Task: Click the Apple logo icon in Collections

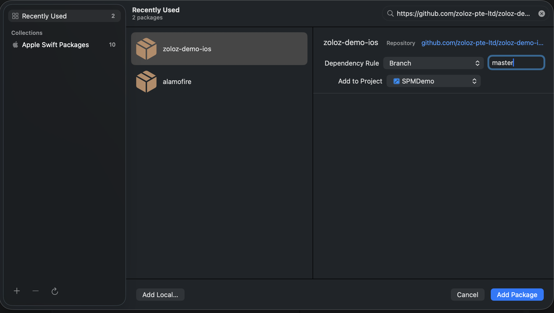Action: [x=15, y=45]
